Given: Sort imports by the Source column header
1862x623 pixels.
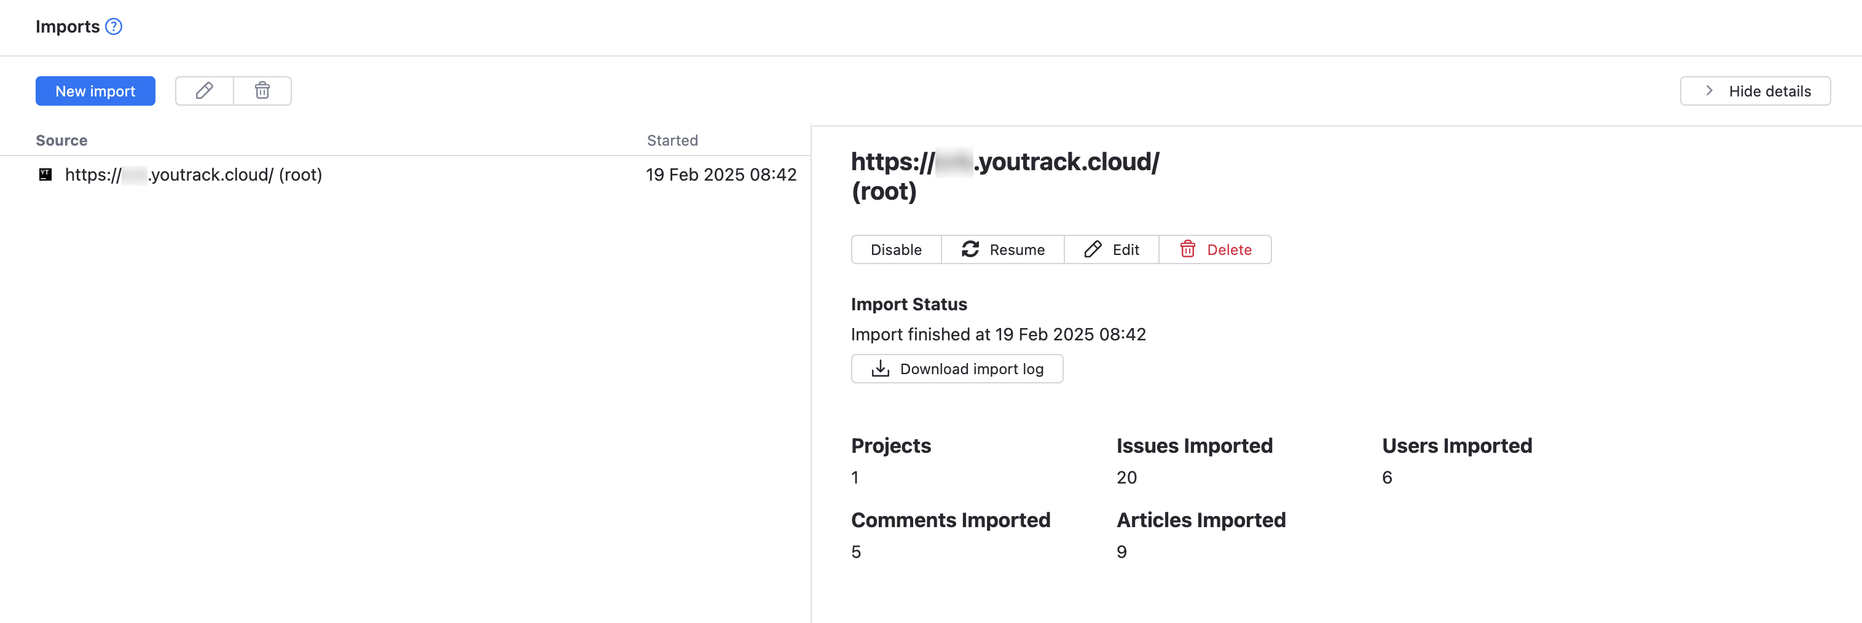Looking at the screenshot, I should coord(61,139).
